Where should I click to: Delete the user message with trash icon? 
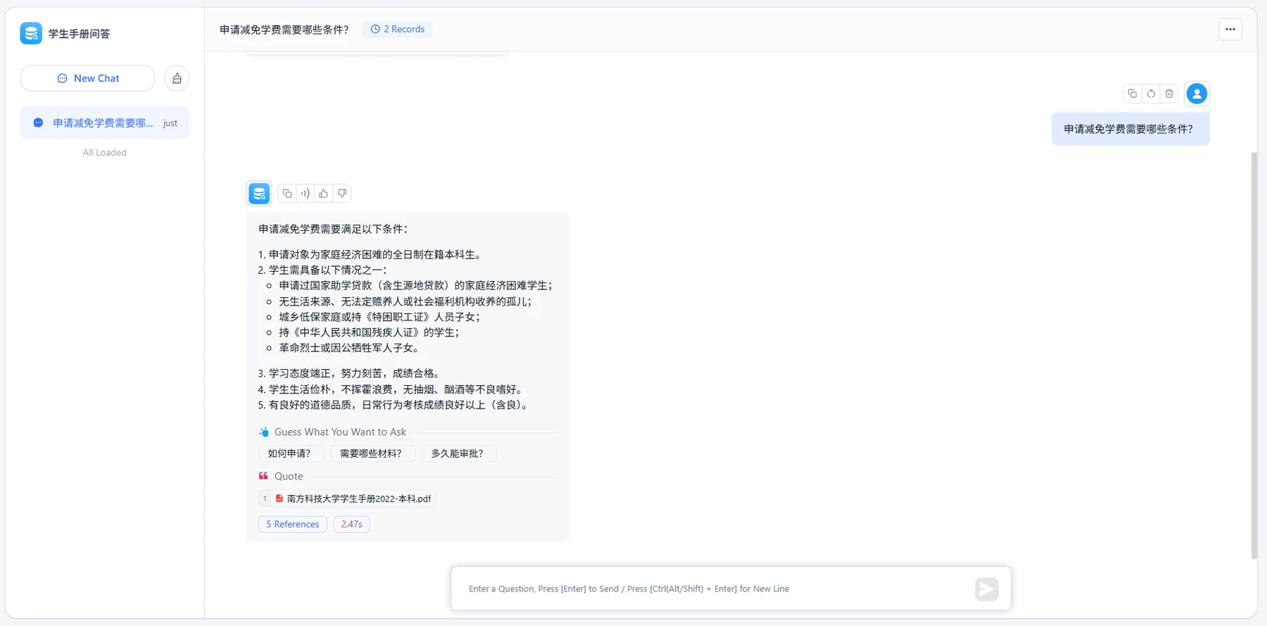pyautogui.click(x=1169, y=94)
